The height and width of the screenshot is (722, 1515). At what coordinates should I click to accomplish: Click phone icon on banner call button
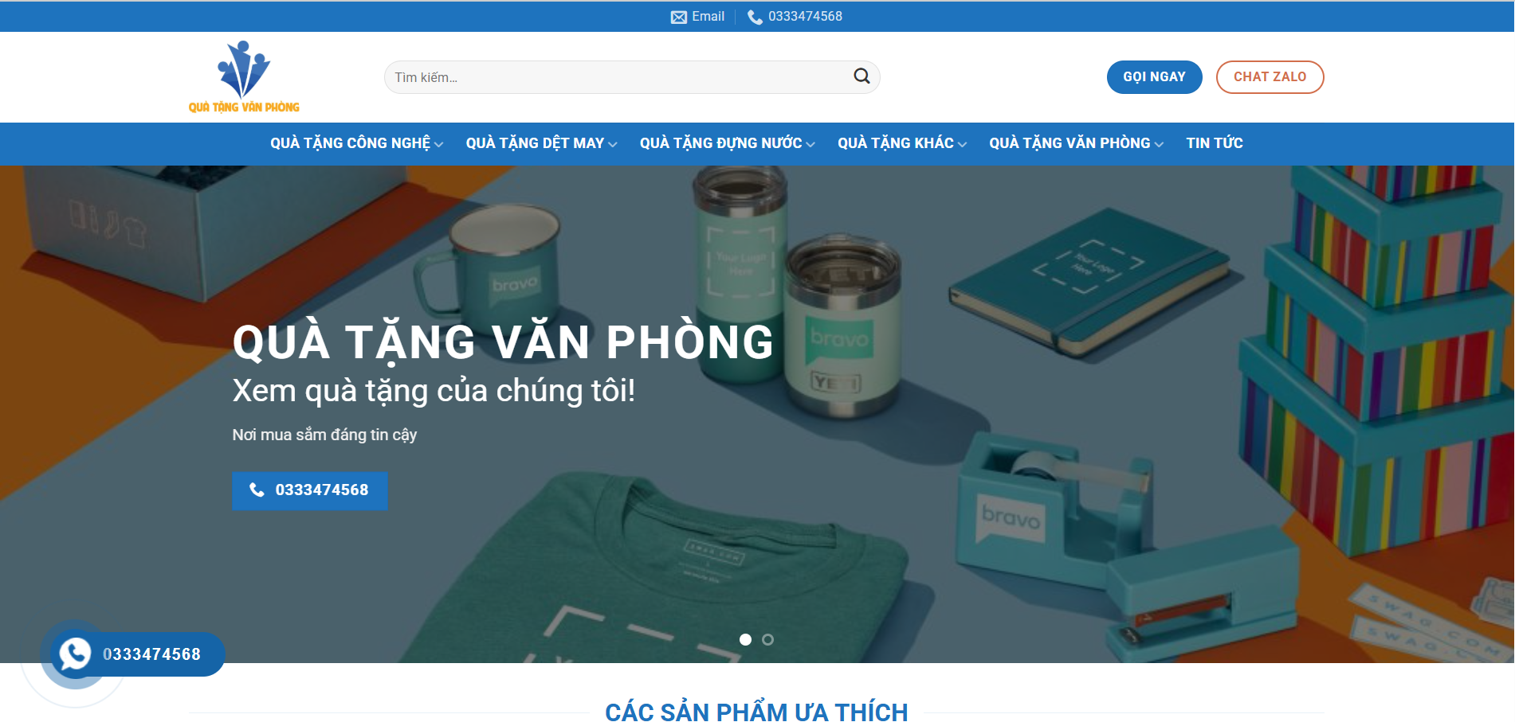257,490
